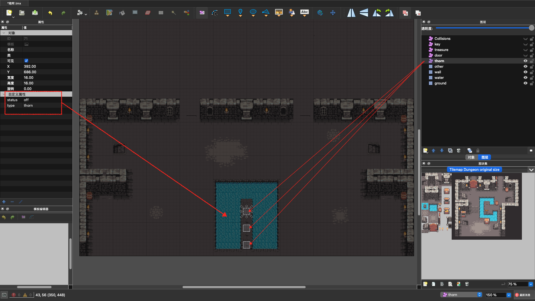Click the X value 392.00 field
Screen dimensions: 535x301
(x=47, y=66)
